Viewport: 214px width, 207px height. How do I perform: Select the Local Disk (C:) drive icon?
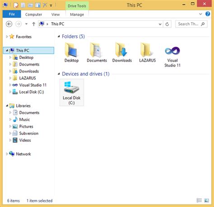click(71, 87)
